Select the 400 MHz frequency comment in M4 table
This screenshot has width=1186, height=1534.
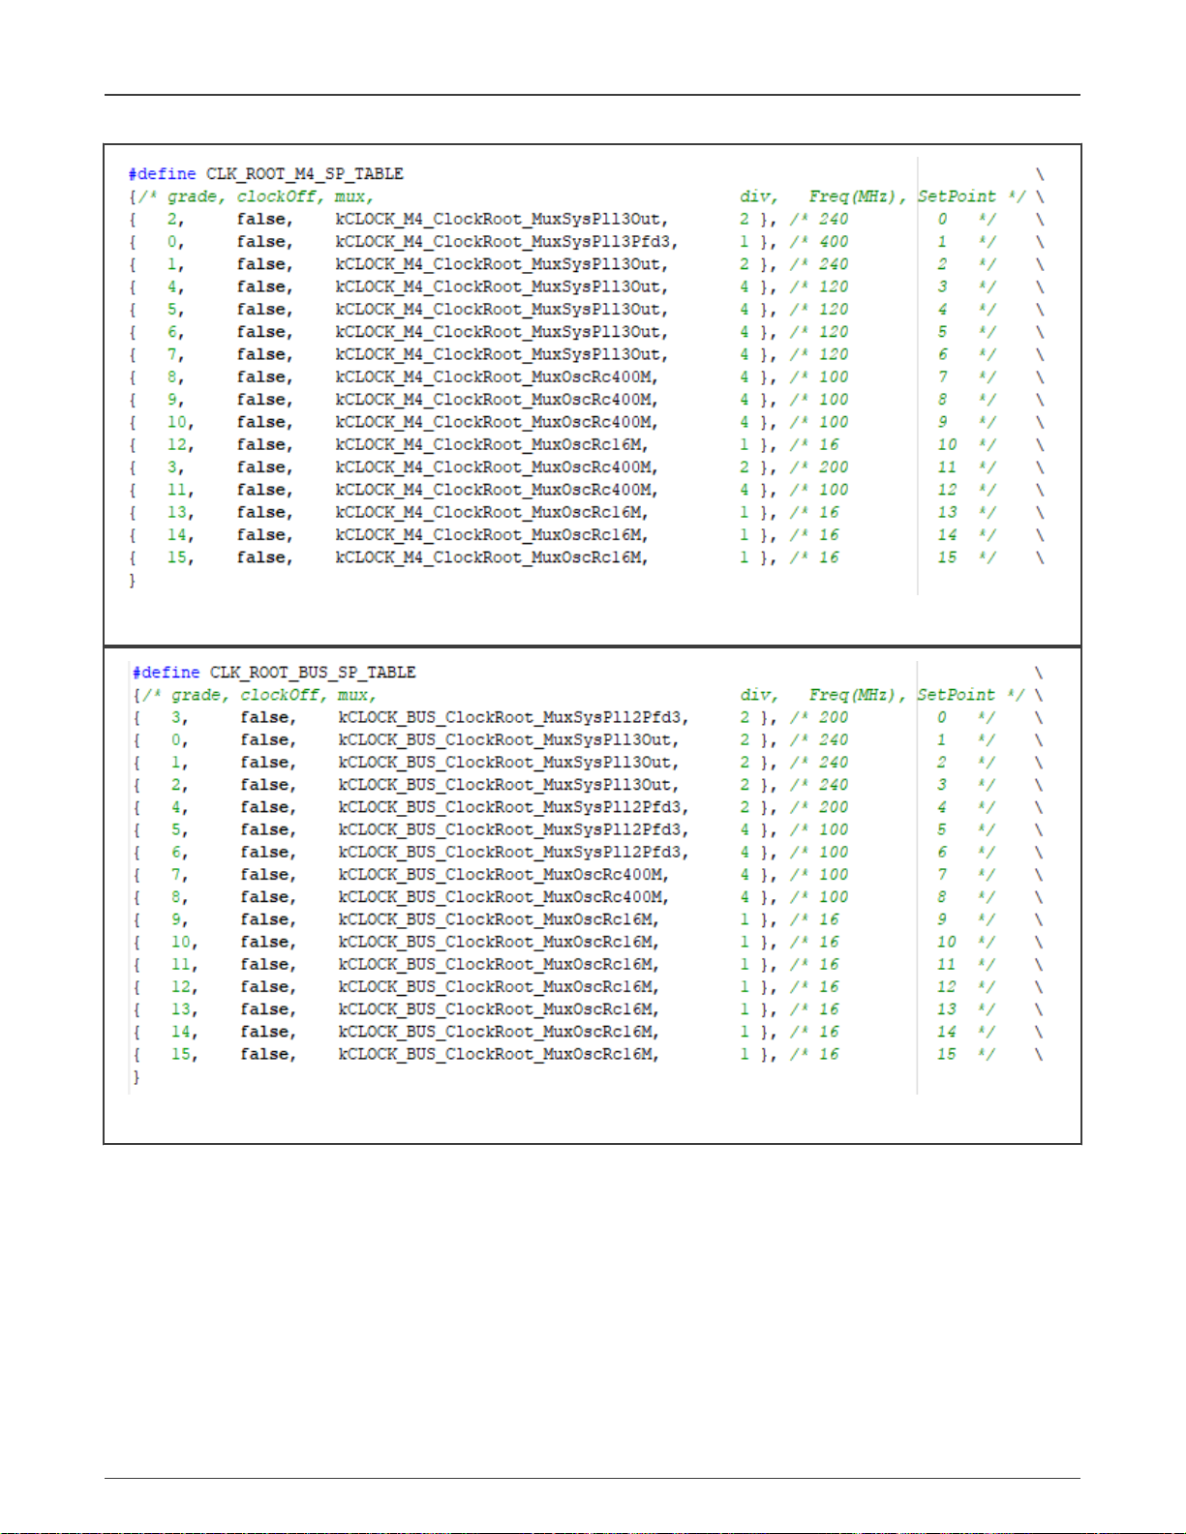click(x=833, y=242)
